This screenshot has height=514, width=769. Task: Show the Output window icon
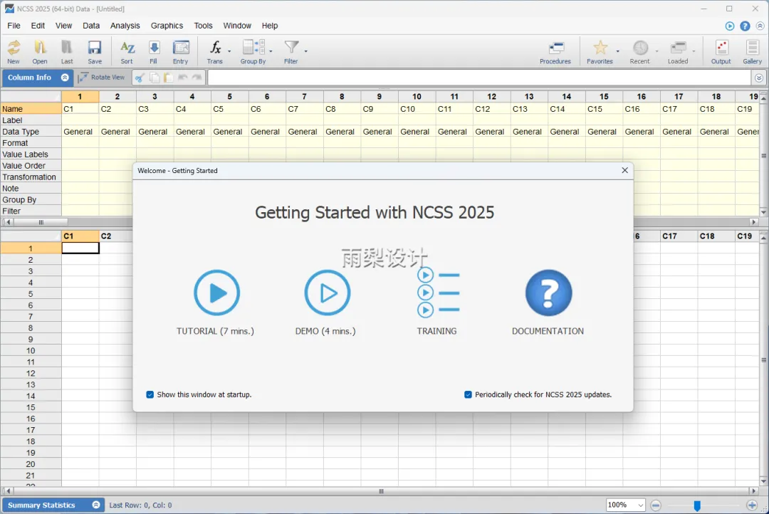(721, 51)
